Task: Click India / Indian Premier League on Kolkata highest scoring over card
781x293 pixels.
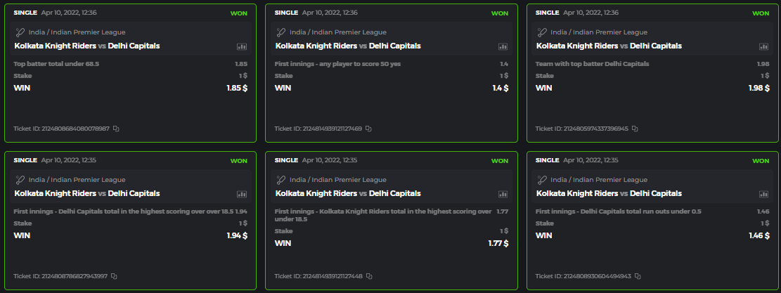Action: point(338,180)
